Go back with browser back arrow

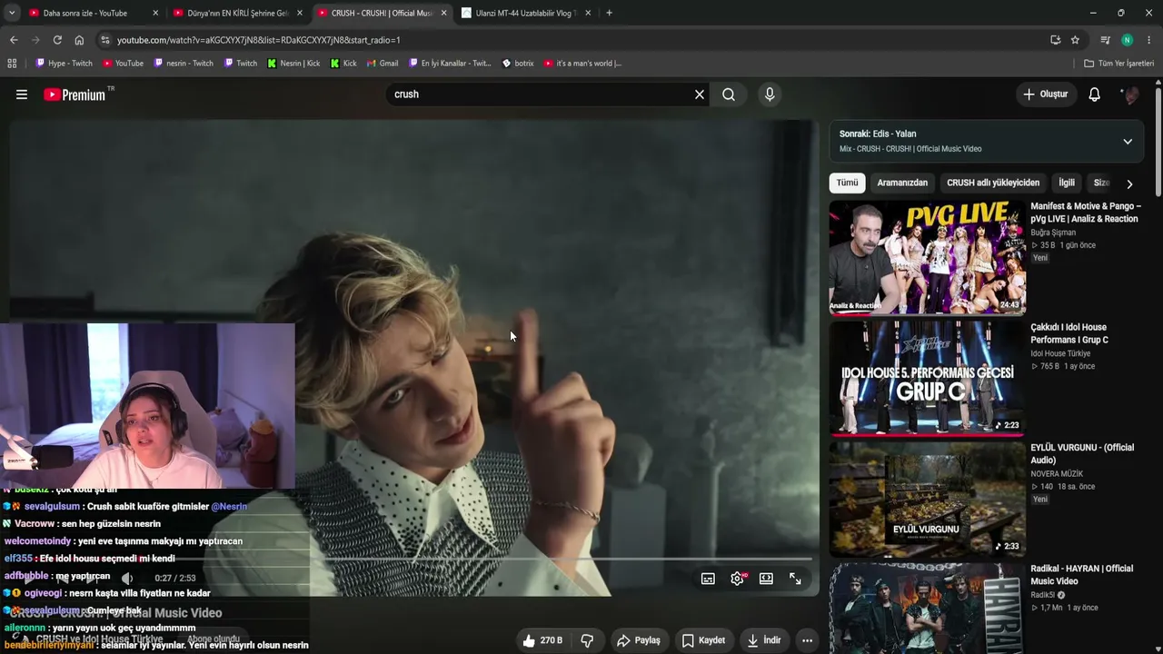(14, 40)
